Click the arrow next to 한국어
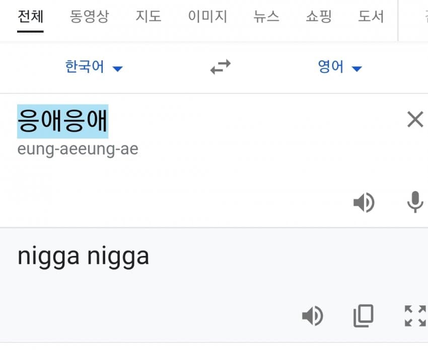Viewport: 428px width, 350px height. pos(118,69)
